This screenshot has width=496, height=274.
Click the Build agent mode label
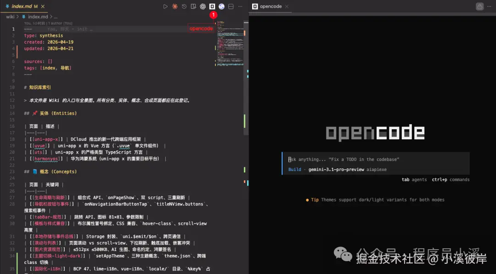coord(294,170)
